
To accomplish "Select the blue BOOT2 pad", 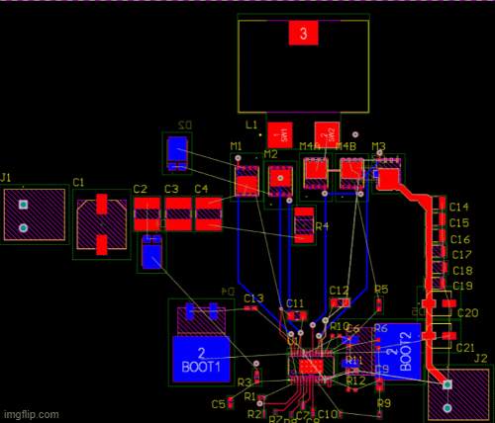I will coord(398,352).
